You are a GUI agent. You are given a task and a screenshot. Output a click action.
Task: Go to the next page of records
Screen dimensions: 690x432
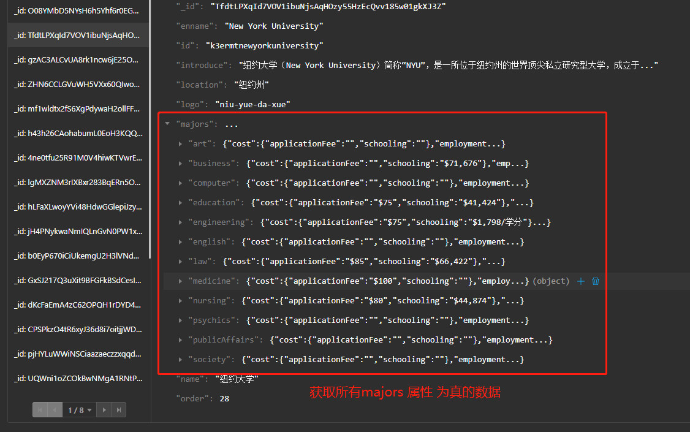104,409
